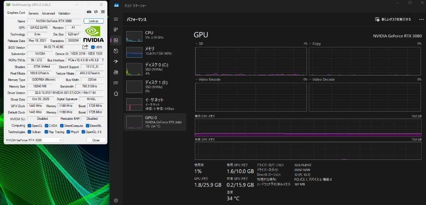Toggle UEFI checkbox in GPU-Z

pyautogui.click(x=93, y=47)
